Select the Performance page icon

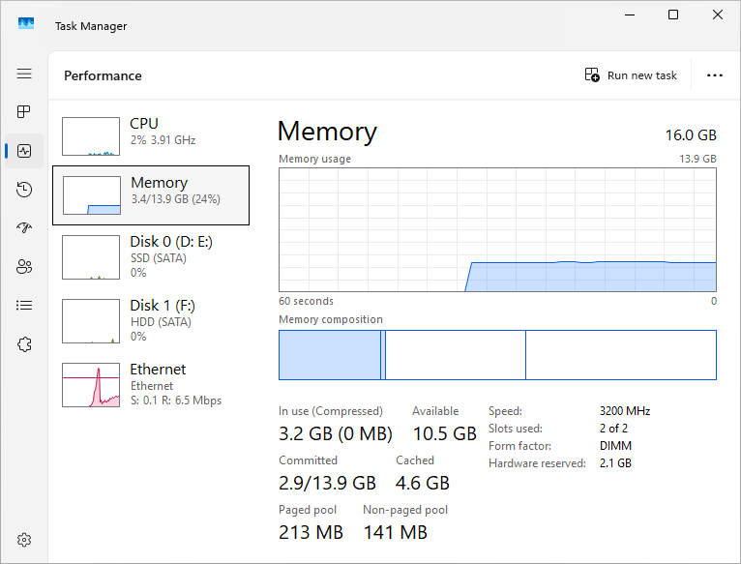pos(24,151)
